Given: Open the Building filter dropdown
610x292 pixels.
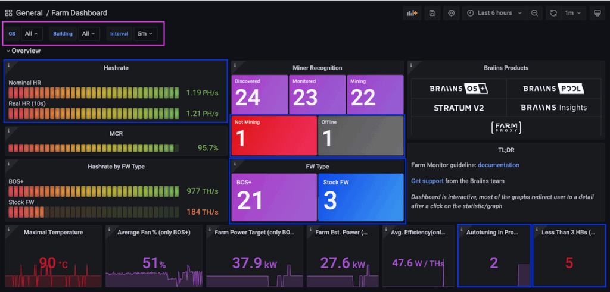Looking at the screenshot, I should click(x=89, y=34).
